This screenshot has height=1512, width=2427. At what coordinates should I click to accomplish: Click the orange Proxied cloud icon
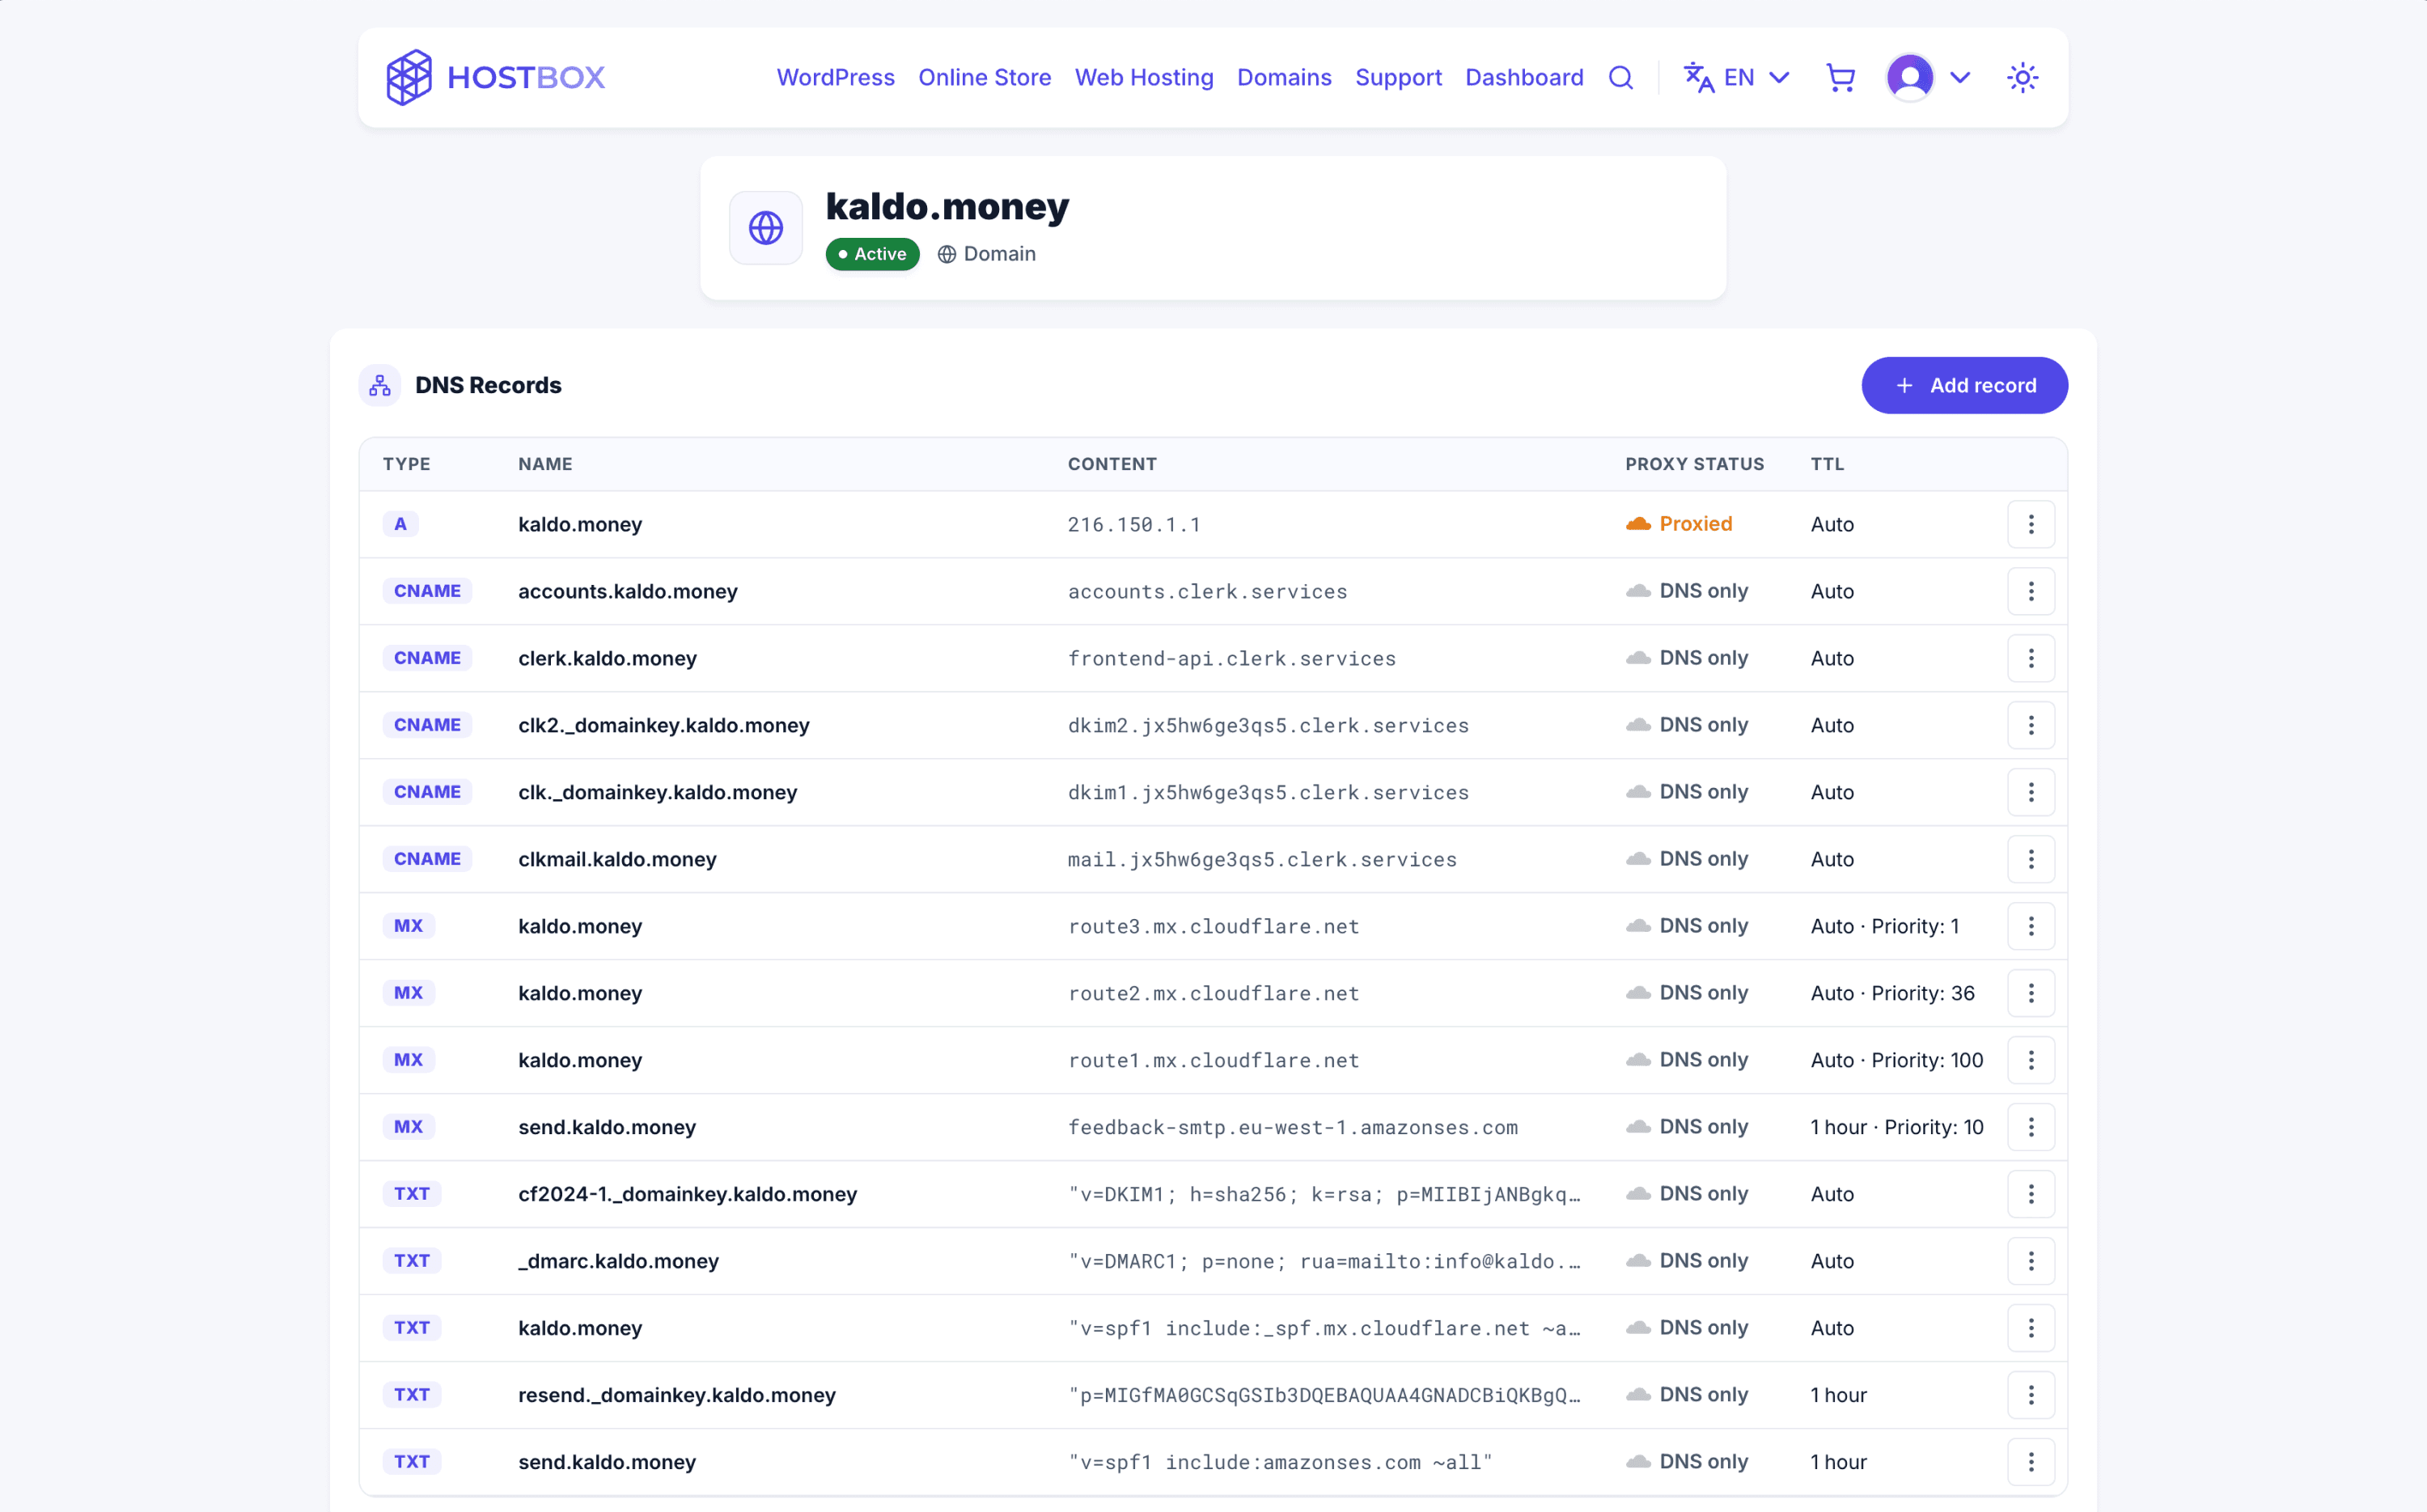pyautogui.click(x=1638, y=524)
